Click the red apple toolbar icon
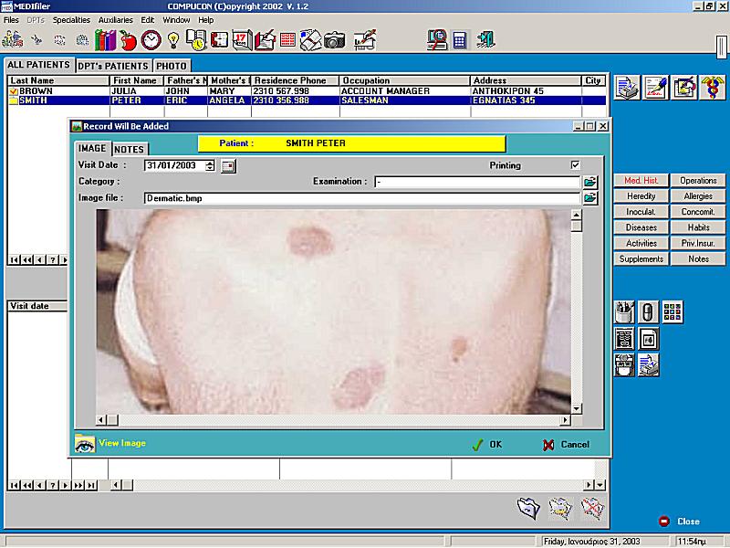Image resolution: width=730 pixels, height=548 pixels. 128,40
